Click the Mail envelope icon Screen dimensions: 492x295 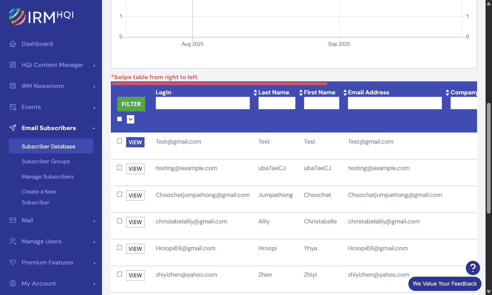13,220
